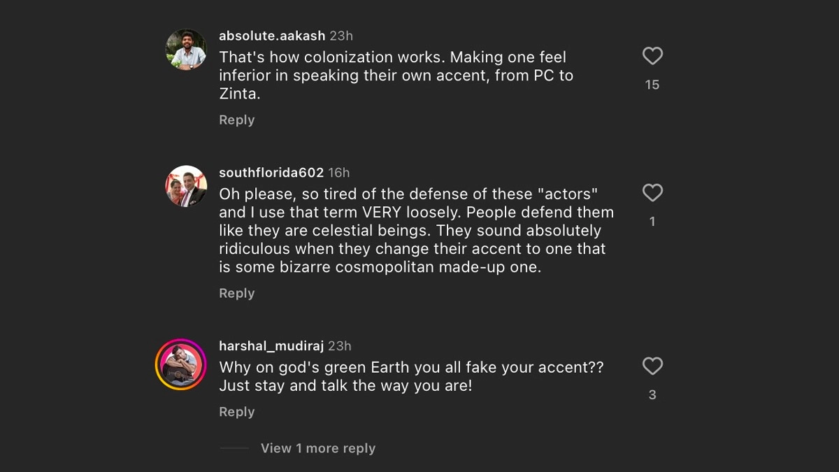Open absolute.aakash's profile picture

(186, 50)
